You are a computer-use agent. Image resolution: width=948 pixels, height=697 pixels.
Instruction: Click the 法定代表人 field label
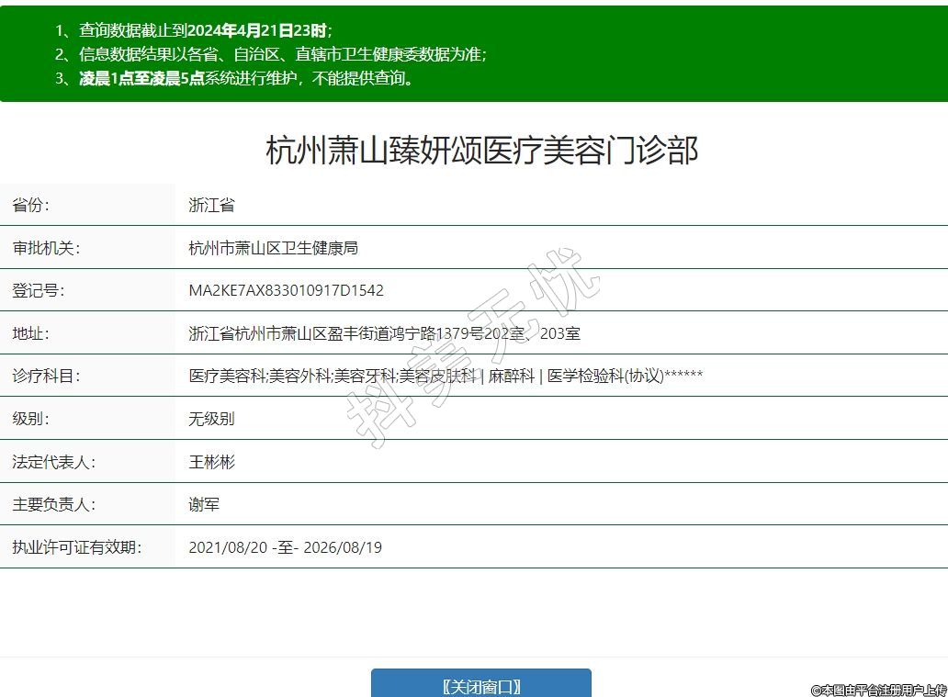(53, 462)
